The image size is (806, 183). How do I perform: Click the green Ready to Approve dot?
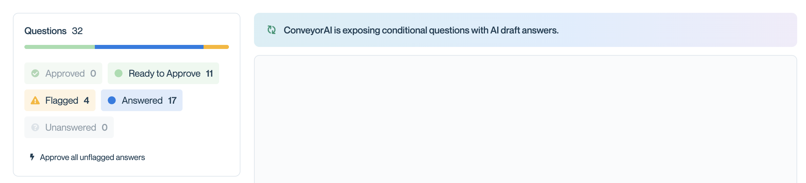(119, 73)
